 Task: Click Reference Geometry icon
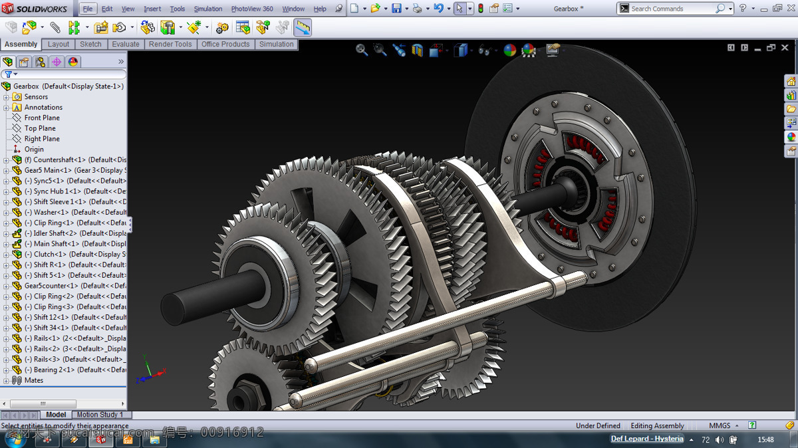click(x=194, y=27)
